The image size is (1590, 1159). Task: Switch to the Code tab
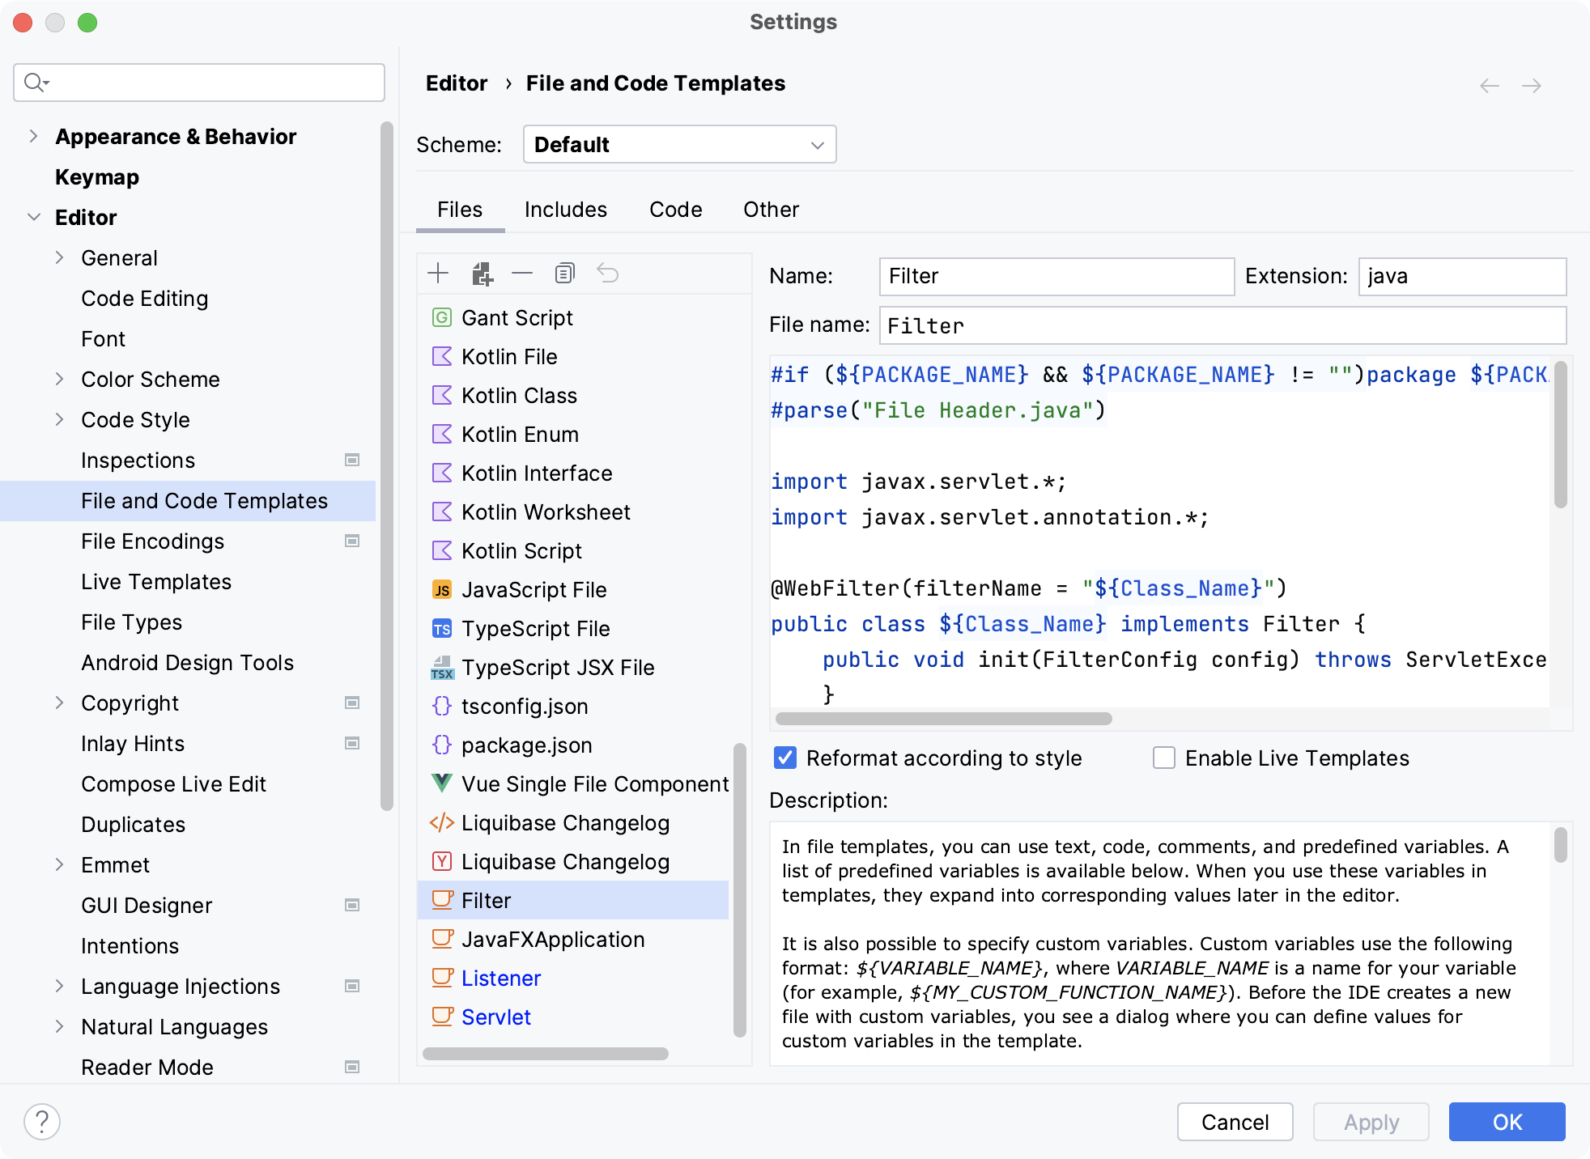coord(675,209)
